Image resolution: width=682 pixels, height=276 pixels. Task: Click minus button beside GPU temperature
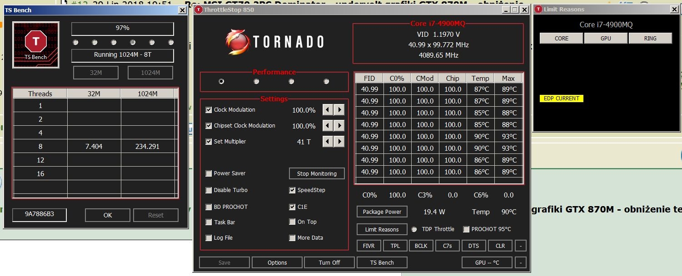pos(521,262)
